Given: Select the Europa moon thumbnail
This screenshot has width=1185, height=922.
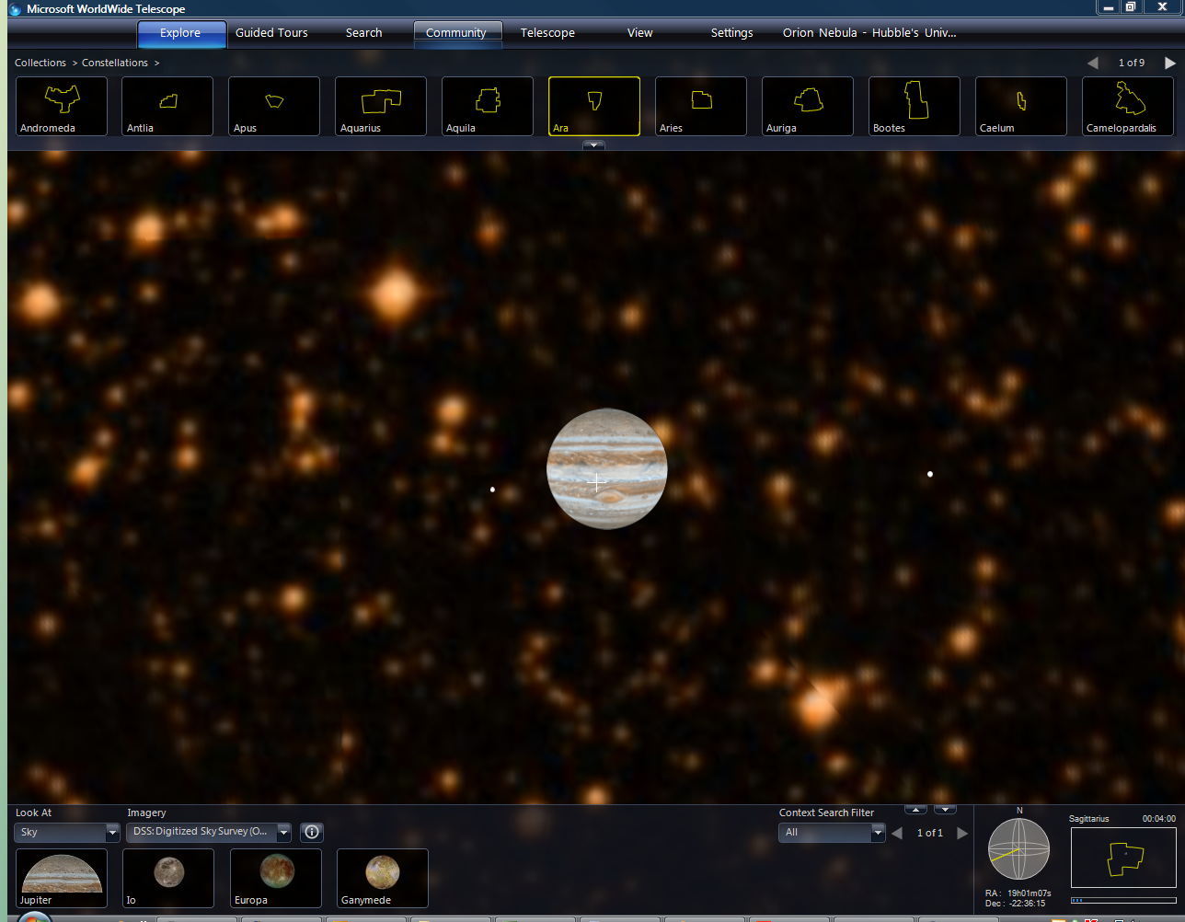Looking at the screenshot, I should 276,878.
